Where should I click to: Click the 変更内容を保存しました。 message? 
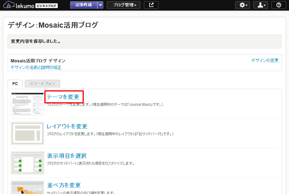36,41
